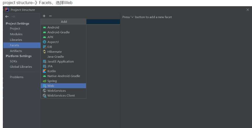The width and height of the screenshot is (252, 128).
Task: Choose the Spring facet
Action: (x=63, y=81)
